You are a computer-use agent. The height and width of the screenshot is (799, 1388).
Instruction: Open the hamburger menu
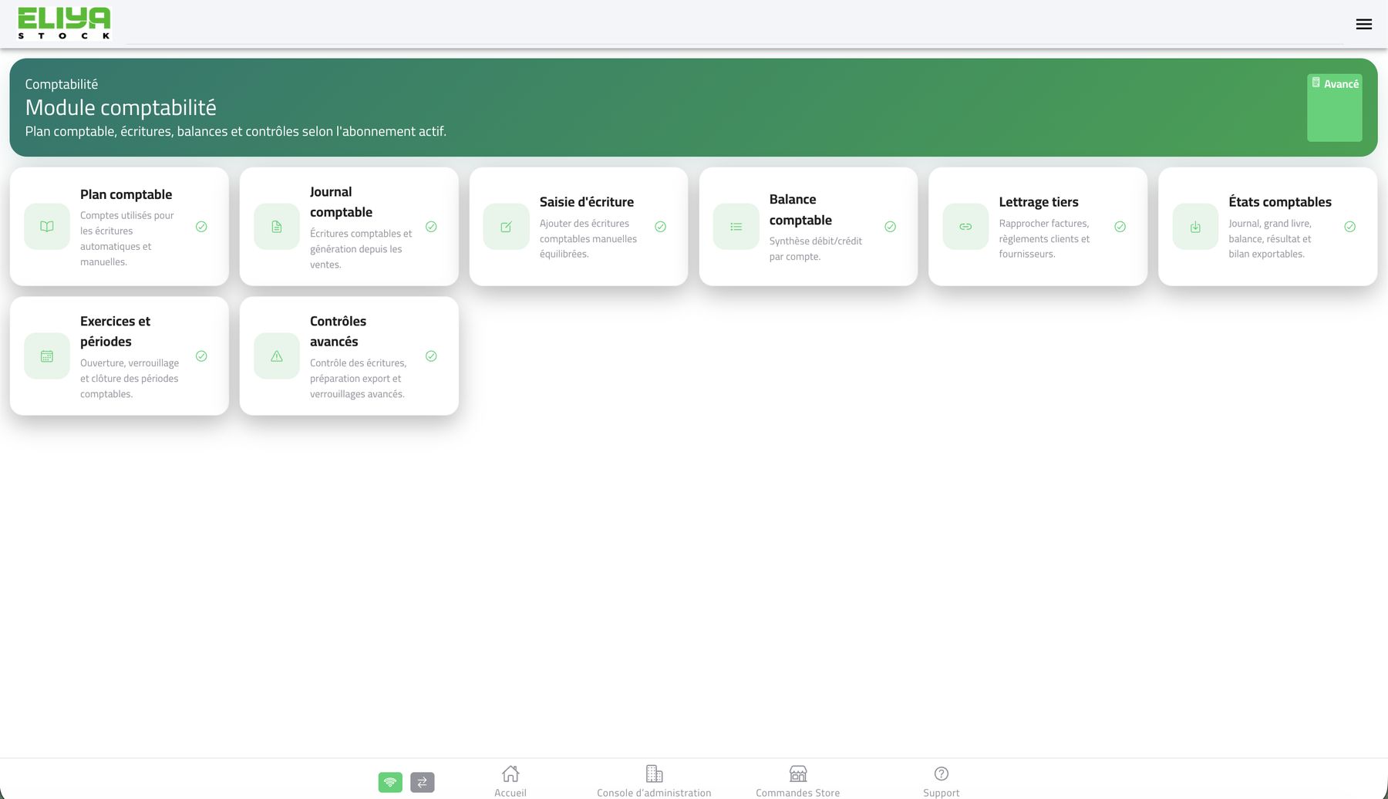tap(1363, 24)
